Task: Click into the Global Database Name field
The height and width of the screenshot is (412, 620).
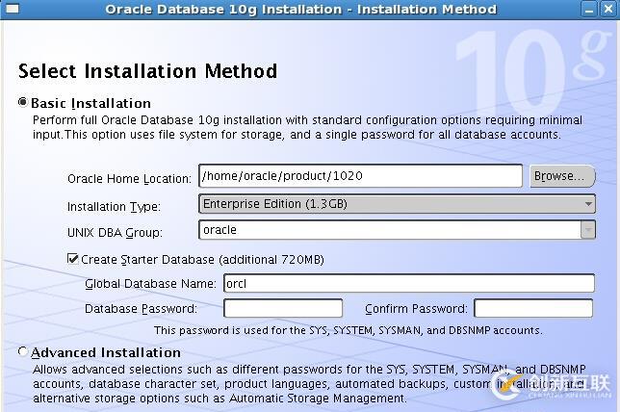Action: point(408,283)
